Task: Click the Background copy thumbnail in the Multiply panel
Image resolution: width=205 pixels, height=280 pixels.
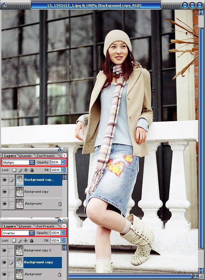Action: (20, 192)
